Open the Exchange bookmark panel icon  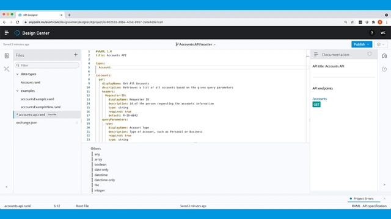coord(384,55)
